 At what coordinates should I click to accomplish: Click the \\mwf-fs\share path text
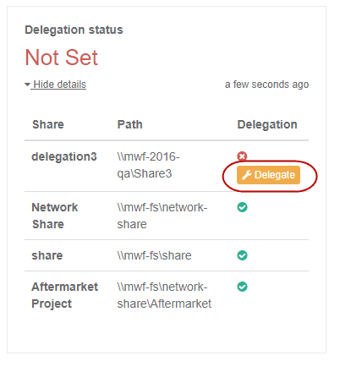(x=154, y=255)
